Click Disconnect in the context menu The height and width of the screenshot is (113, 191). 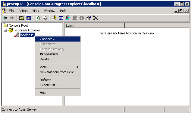[x=58, y=44]
